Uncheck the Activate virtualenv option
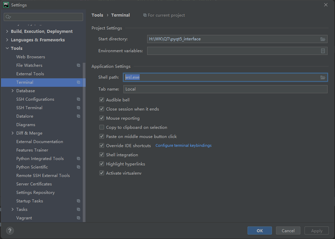The height and width of the screenshot is (239, 335). (x=102, y=173)
